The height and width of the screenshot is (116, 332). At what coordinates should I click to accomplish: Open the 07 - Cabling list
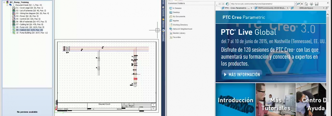tap(29, 24)
